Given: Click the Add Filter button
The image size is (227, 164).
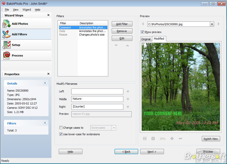Looking at the screenshot, I should (122, 24).
